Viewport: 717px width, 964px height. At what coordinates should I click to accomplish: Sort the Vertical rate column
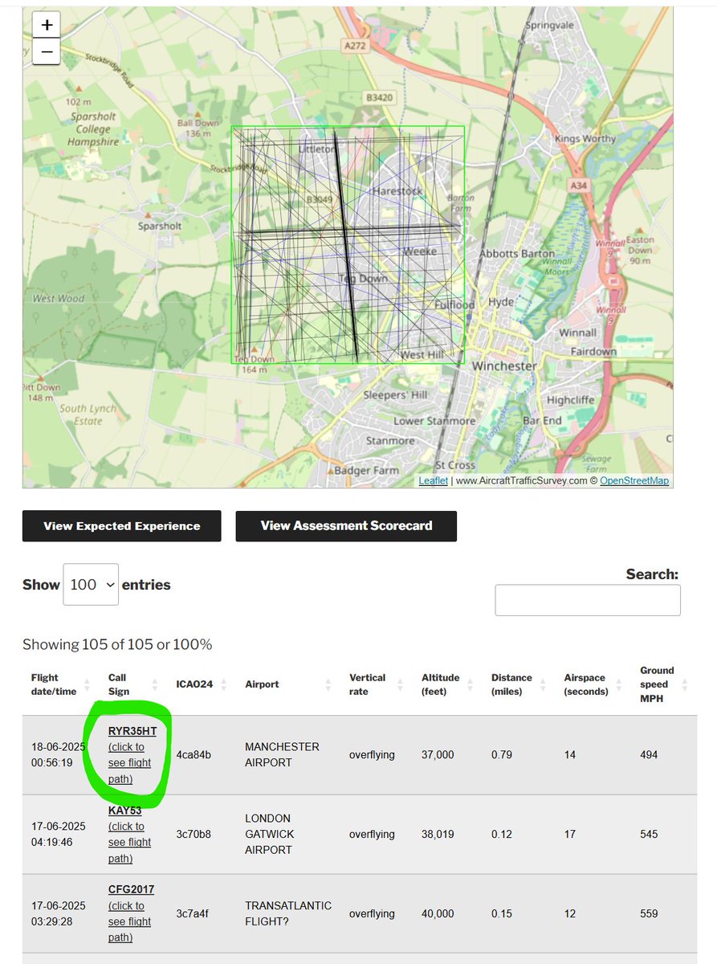[368, 684]
